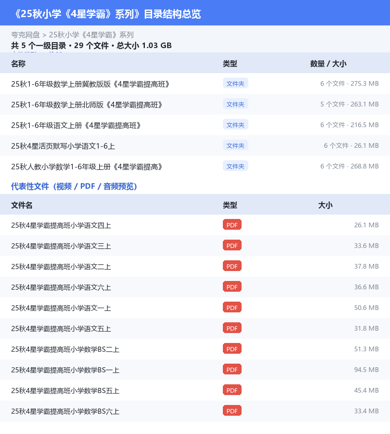This screenshot has height=434, width=390.
Task: Click the 名称 column header
Action: coord(18,64)
